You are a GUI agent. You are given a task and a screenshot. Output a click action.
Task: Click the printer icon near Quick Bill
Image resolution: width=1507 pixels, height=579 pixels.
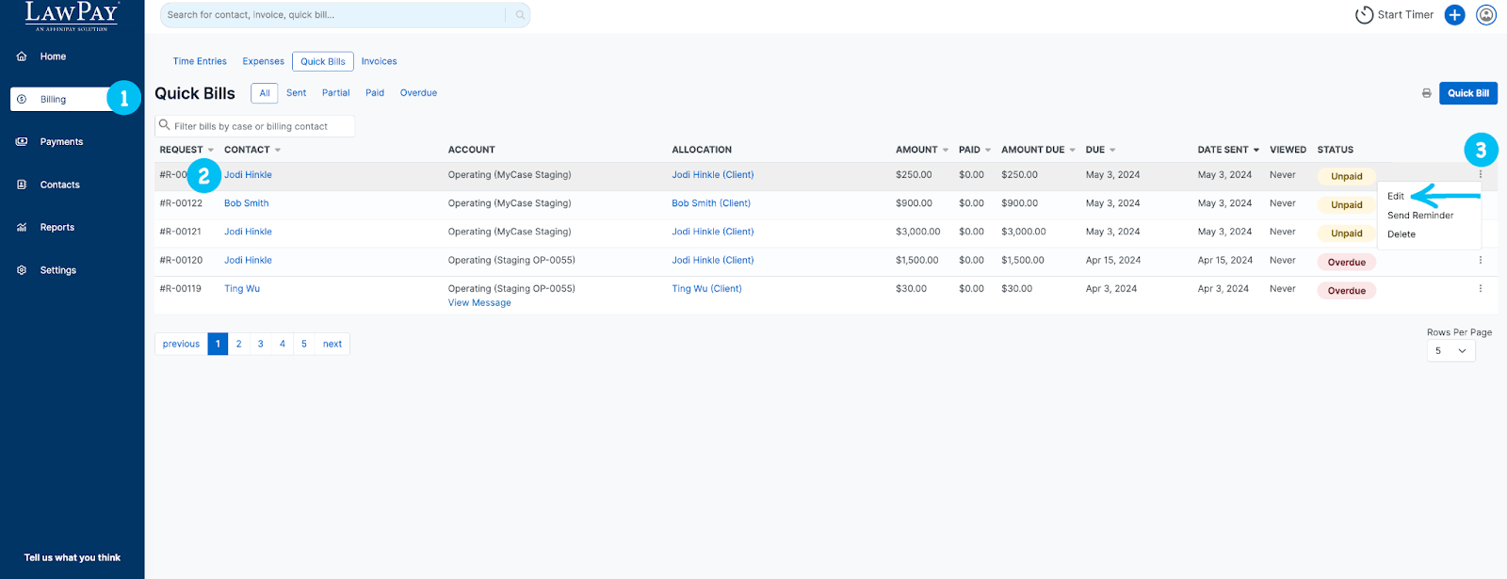1426,93
